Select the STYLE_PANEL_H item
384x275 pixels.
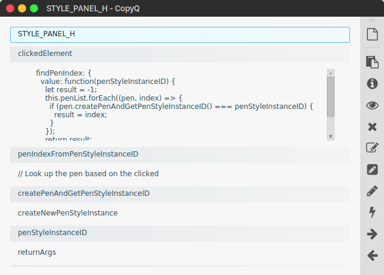(180, 35)
